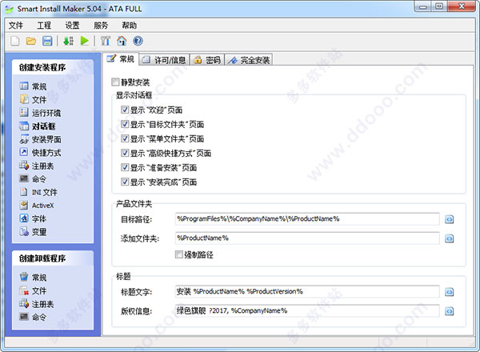Save project using the floppy disk icon
The image size is (480, 352).
(47, 41)
